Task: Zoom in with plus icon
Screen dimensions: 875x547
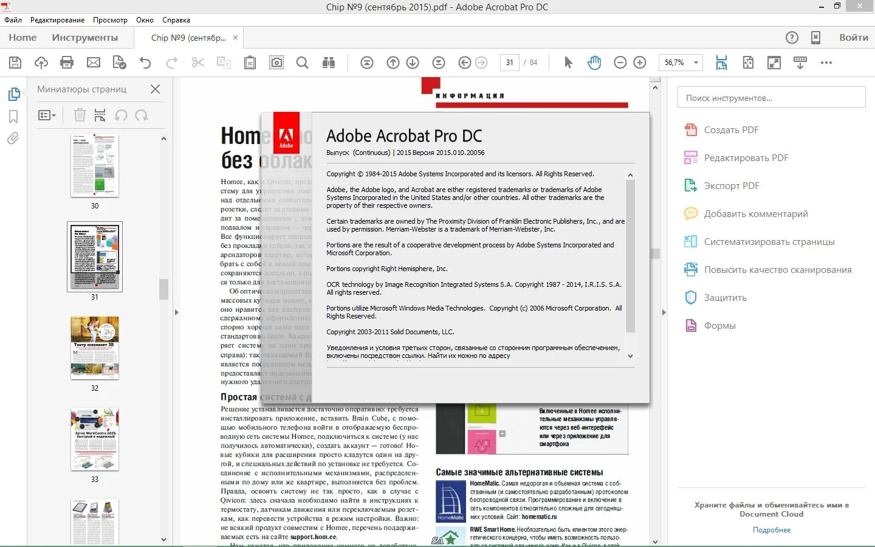Action: 640,63
